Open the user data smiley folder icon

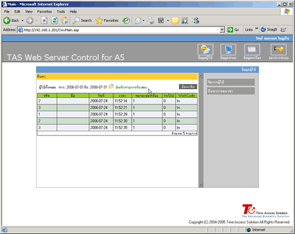pyautogui.click(x=205, y=50)
